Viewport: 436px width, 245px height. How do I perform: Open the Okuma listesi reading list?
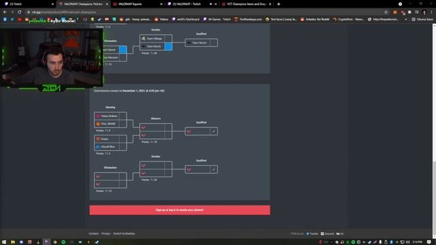point(422,19)
